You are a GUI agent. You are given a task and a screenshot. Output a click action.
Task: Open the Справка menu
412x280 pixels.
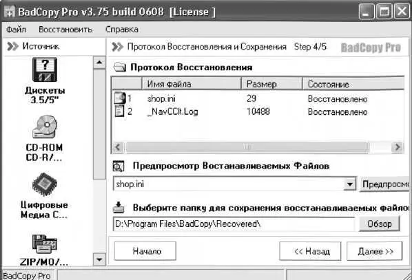(122, 30)
